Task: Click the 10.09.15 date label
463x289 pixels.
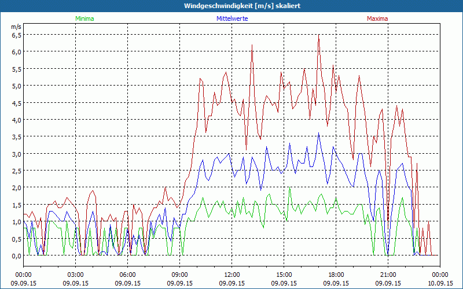Action: (x=440, y=283)
